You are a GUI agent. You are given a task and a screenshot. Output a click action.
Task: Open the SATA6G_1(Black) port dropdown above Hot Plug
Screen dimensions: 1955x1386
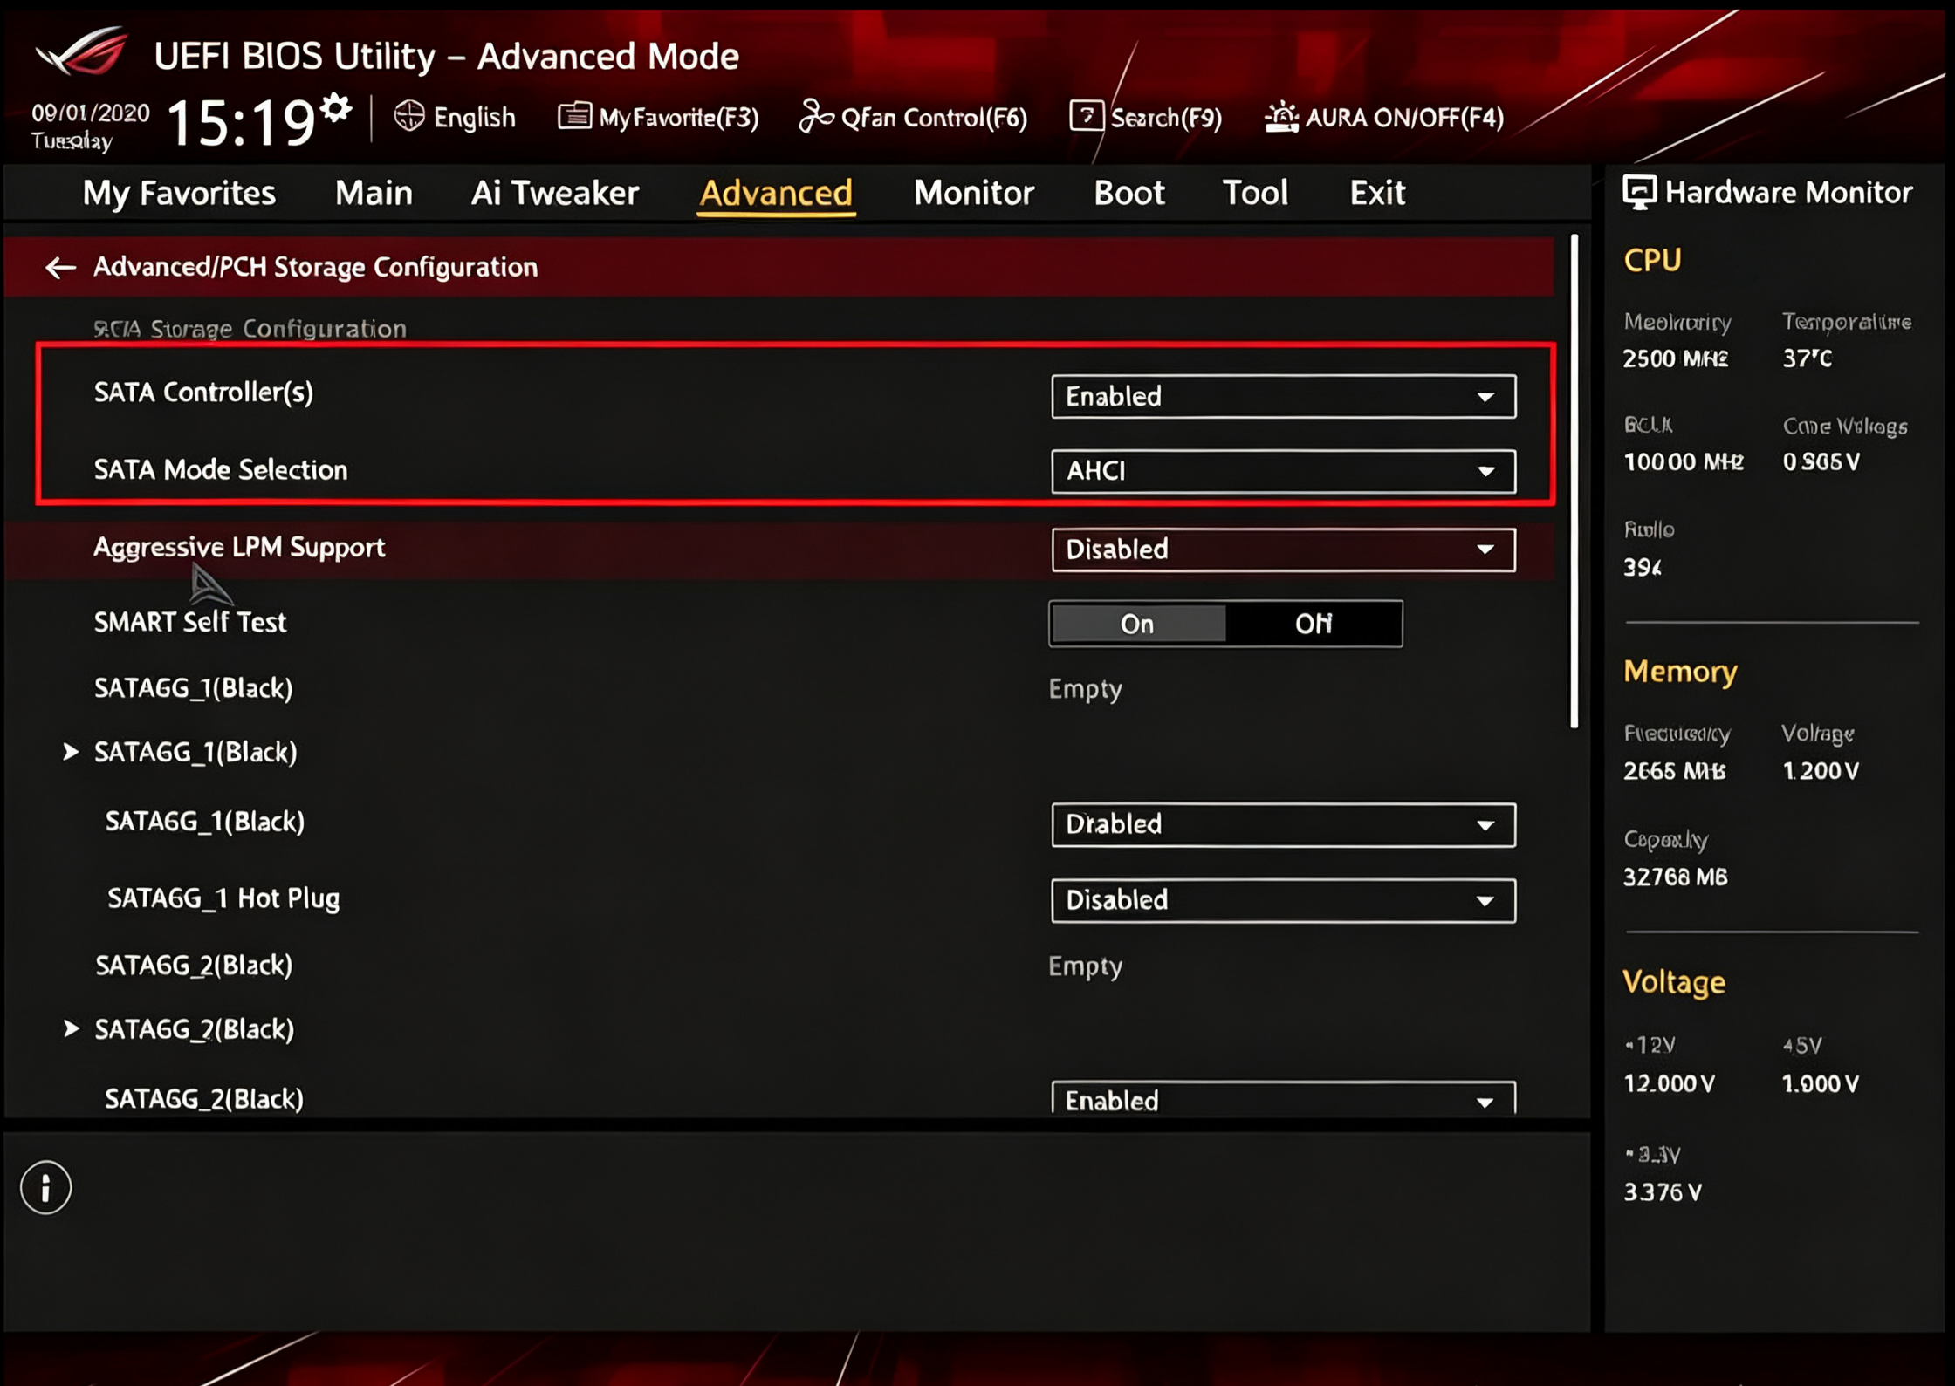tap(1283, 824)
